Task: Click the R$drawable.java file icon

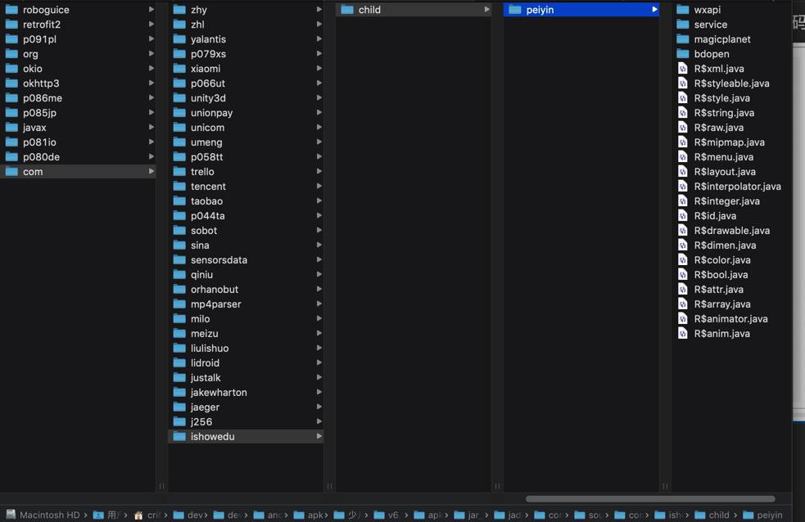Action: [683, 231]
